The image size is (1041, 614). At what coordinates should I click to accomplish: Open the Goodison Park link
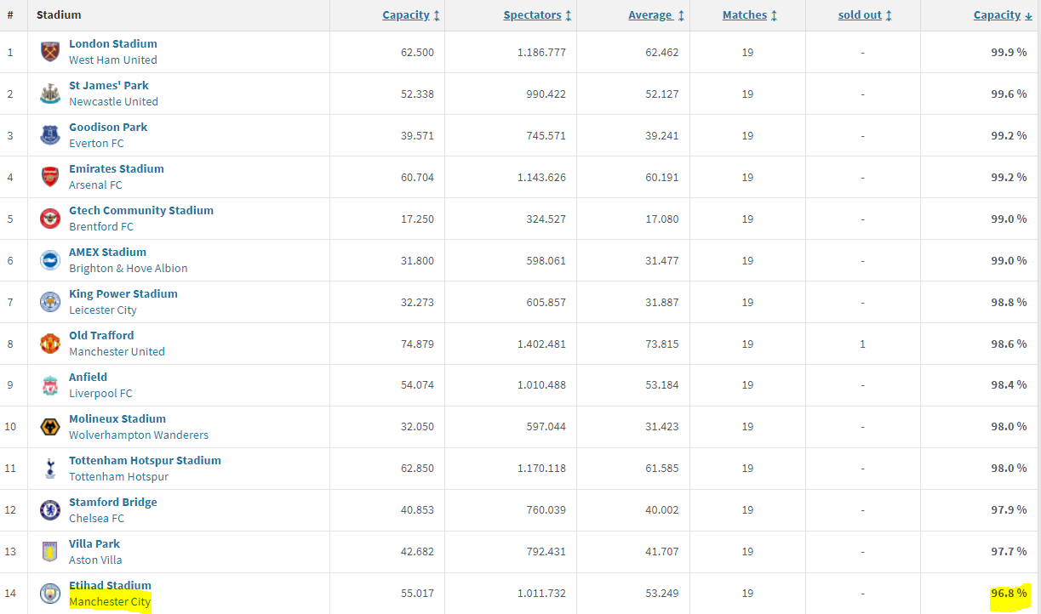pos(108,127)
